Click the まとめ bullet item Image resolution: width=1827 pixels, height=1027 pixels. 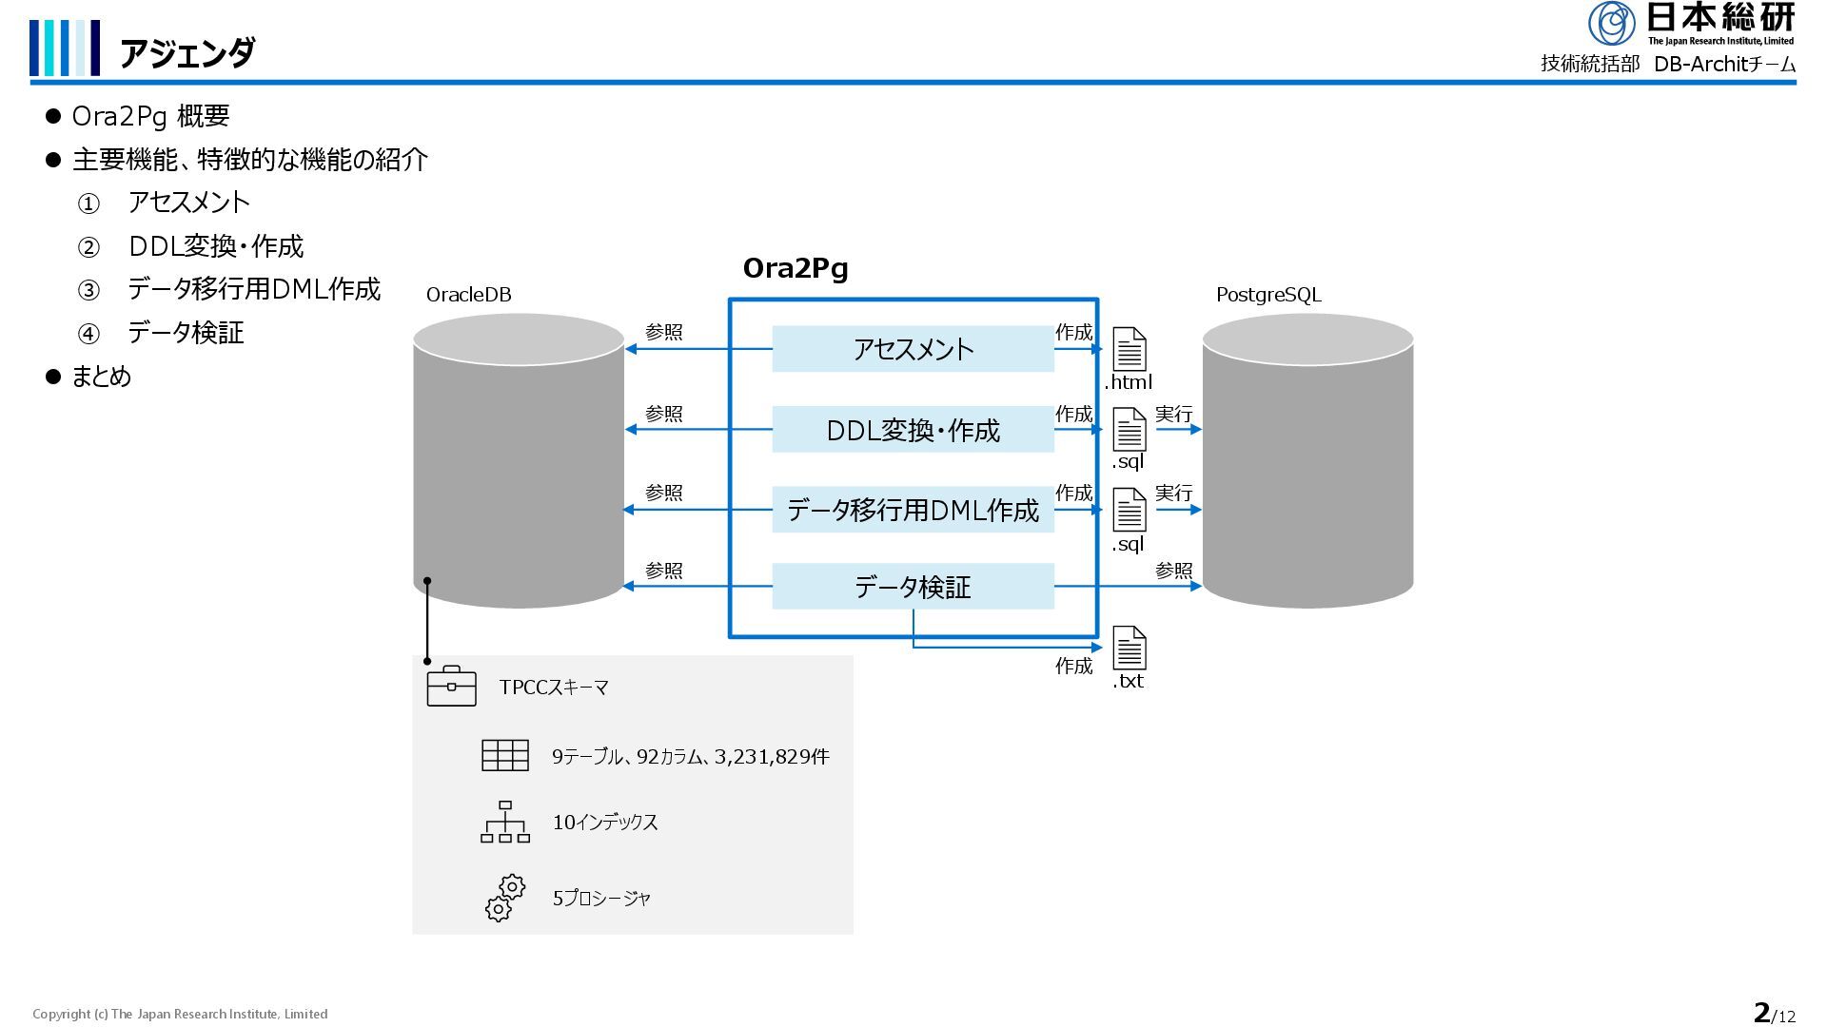coord(101,377)
